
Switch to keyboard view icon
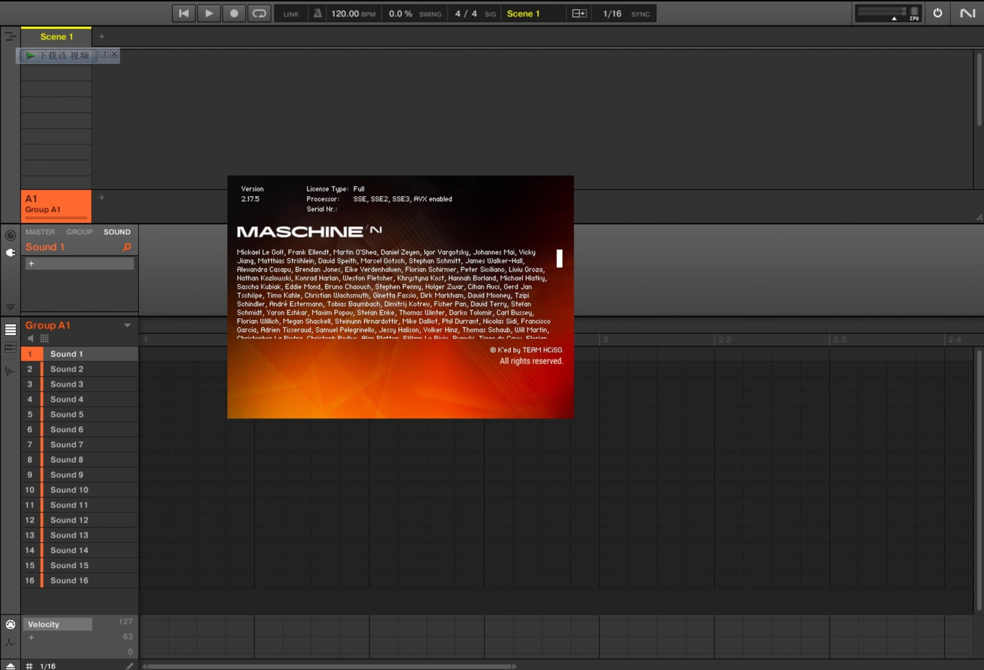(10, 348)
